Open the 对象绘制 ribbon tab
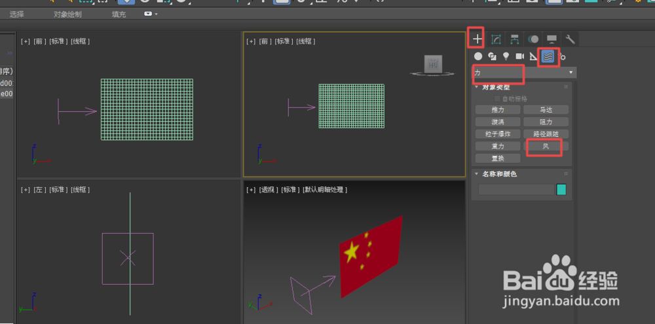 coord(67,14)
